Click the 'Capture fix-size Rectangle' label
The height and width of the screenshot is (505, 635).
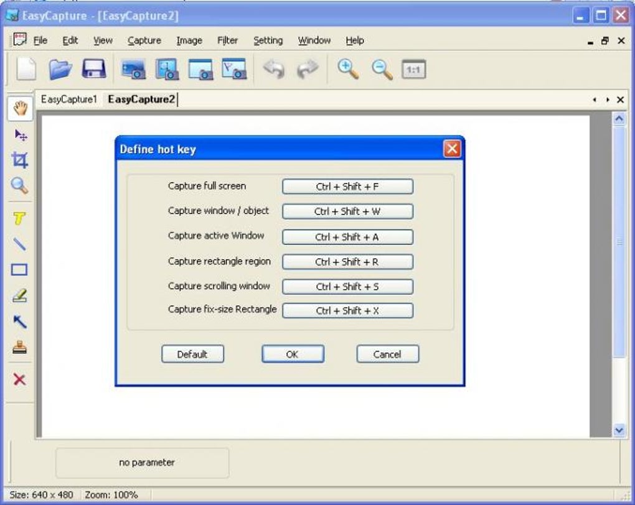pos(222,309)
